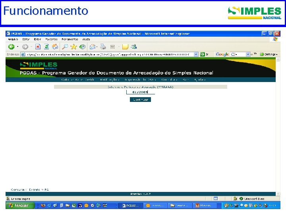Click the period input field showing 01/2009

pos(141,92)
